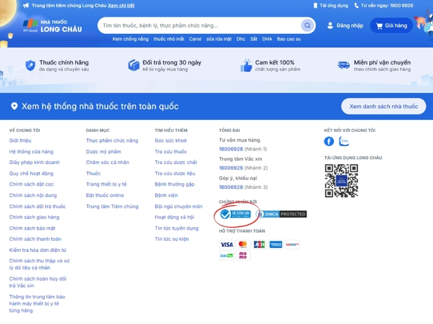
Task: Click the VNPAY payment icon
Action: 292,245
